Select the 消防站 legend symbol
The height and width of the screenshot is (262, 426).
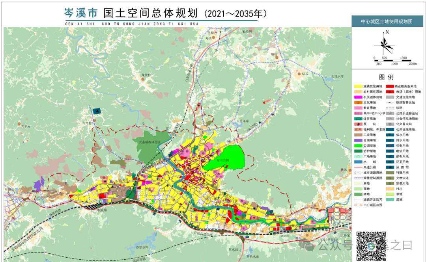pos(390,167)
